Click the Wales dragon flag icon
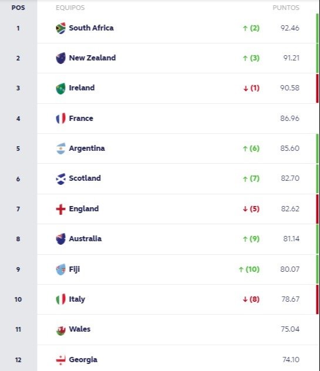Screen dimensions: 320x371 coord(60,329)
